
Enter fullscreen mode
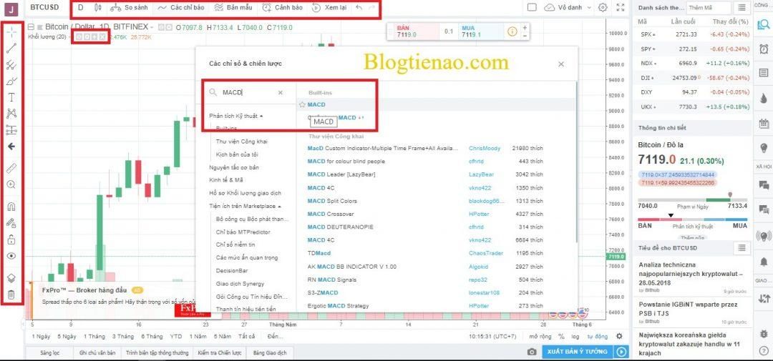pyautogui.click(x=621, y=7)
